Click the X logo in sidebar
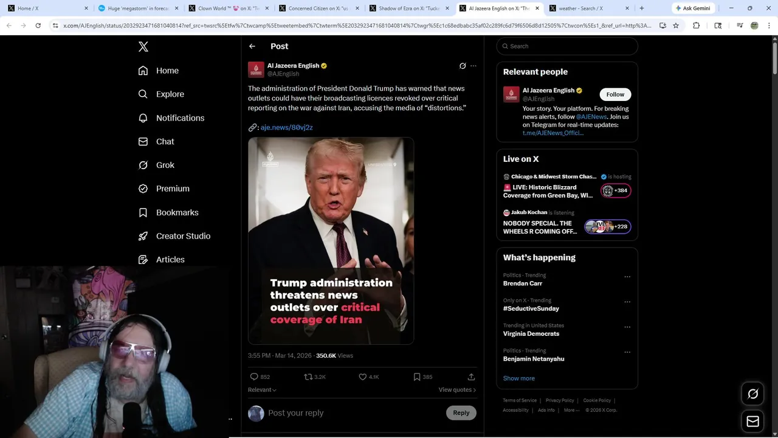 click(x=143, y=47)
